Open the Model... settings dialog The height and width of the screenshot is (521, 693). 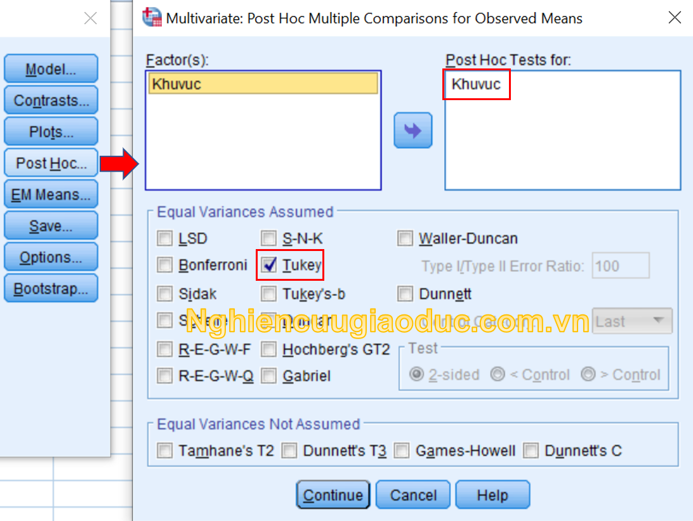tap(51, 70)
